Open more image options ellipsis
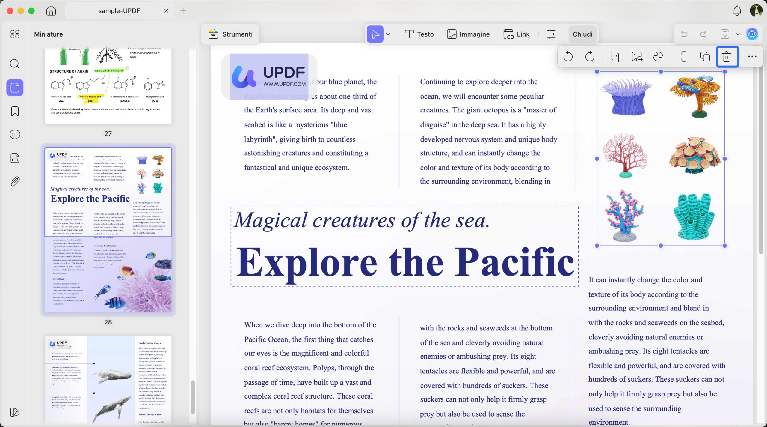Image resolution: width=767 pixels, height=427 pixels. click(x=752, y=57)
